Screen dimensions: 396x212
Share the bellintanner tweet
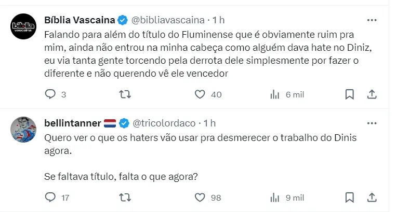coord(372,197)
